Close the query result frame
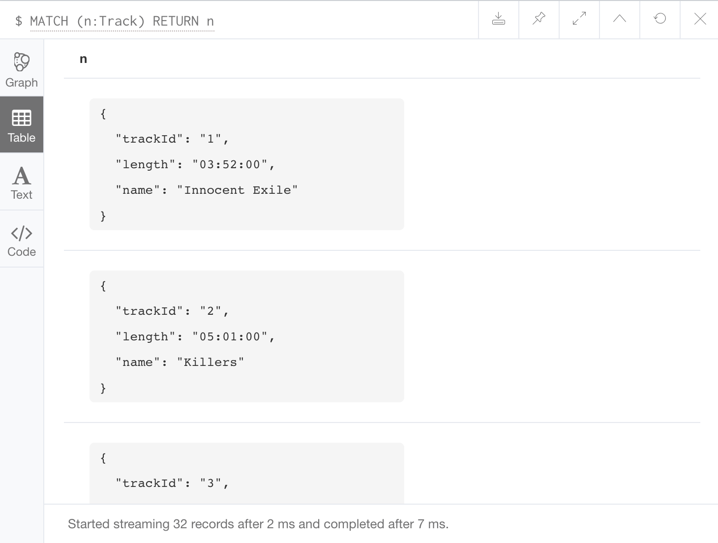 click(x=700, y=20)
